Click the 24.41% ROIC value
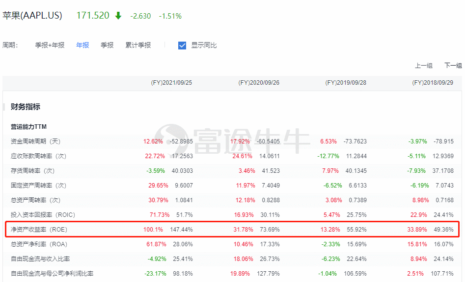Screen dimensions: 465x282 pyautogui.click(x=444, y=215)
